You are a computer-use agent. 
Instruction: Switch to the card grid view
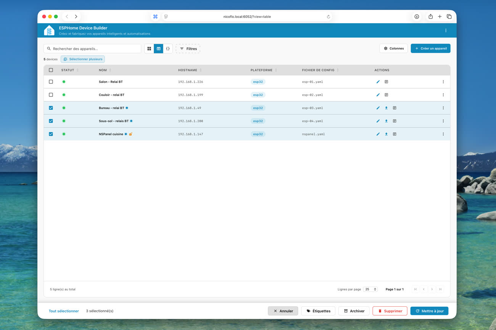pos(149,48)
